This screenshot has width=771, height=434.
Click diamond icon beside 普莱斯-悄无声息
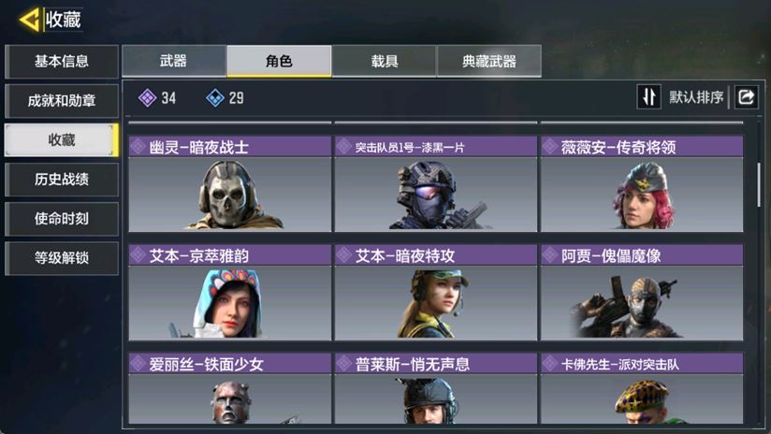click(x=343, y=364)
